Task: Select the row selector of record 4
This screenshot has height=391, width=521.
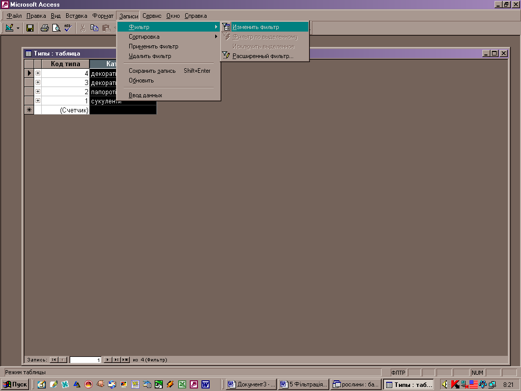Action: point(29,73)
